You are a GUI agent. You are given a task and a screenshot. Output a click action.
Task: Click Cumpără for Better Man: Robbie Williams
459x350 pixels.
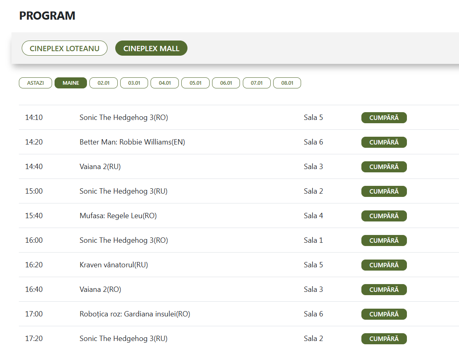(384, 142)
